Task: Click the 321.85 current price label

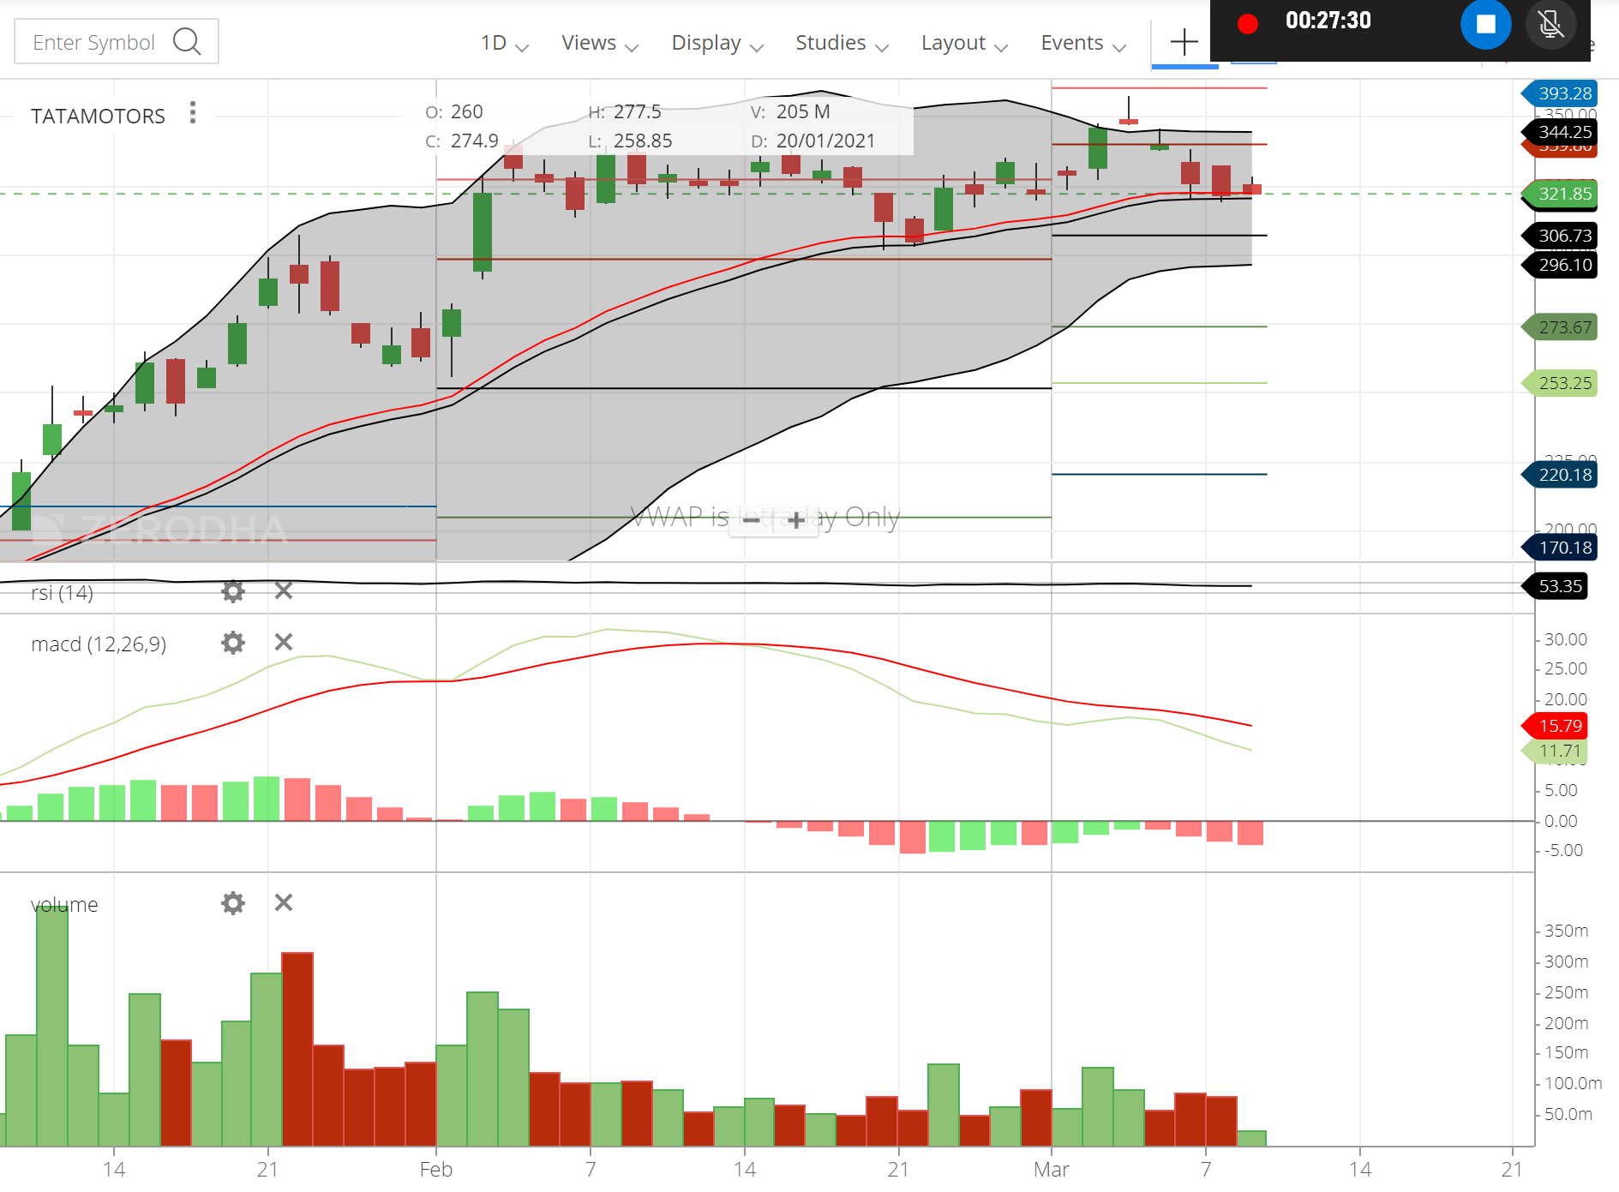Action: 1559,194
